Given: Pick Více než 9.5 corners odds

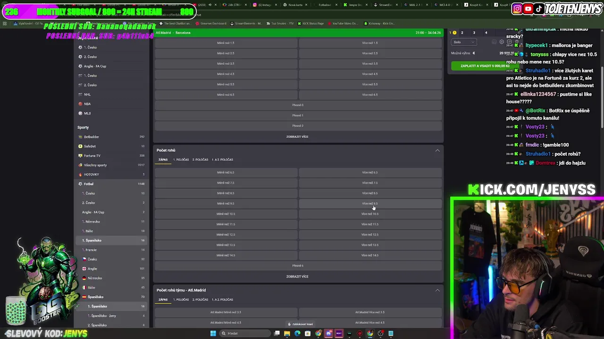Looking at the screenshot, I should click(x=370, y=203).
